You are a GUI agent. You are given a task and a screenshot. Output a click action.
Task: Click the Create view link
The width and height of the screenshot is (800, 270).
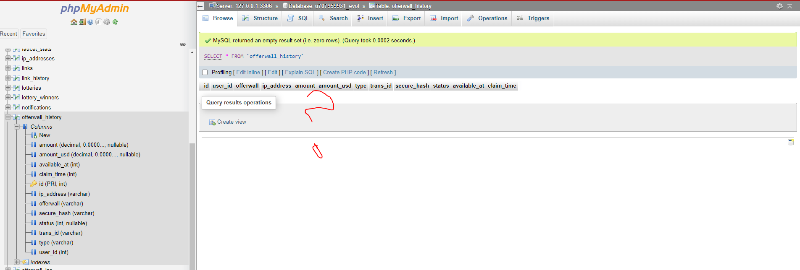click(232, 122)
